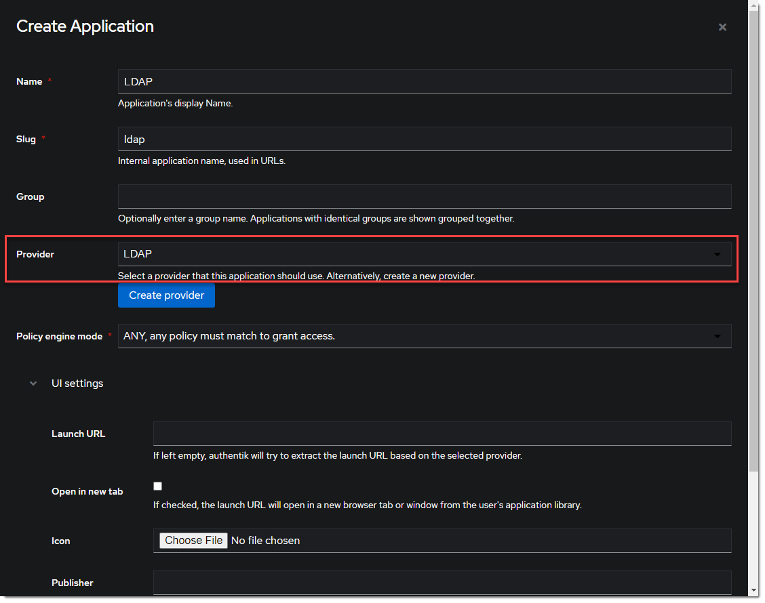765x603 pixels.
Task: Click the Choose File button for Icon
Action: (193, 541)
